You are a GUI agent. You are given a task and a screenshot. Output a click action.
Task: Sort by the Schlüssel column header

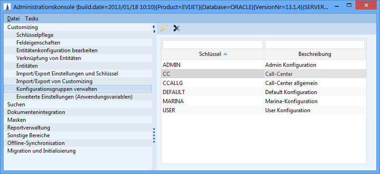click(x=212, y=55)
